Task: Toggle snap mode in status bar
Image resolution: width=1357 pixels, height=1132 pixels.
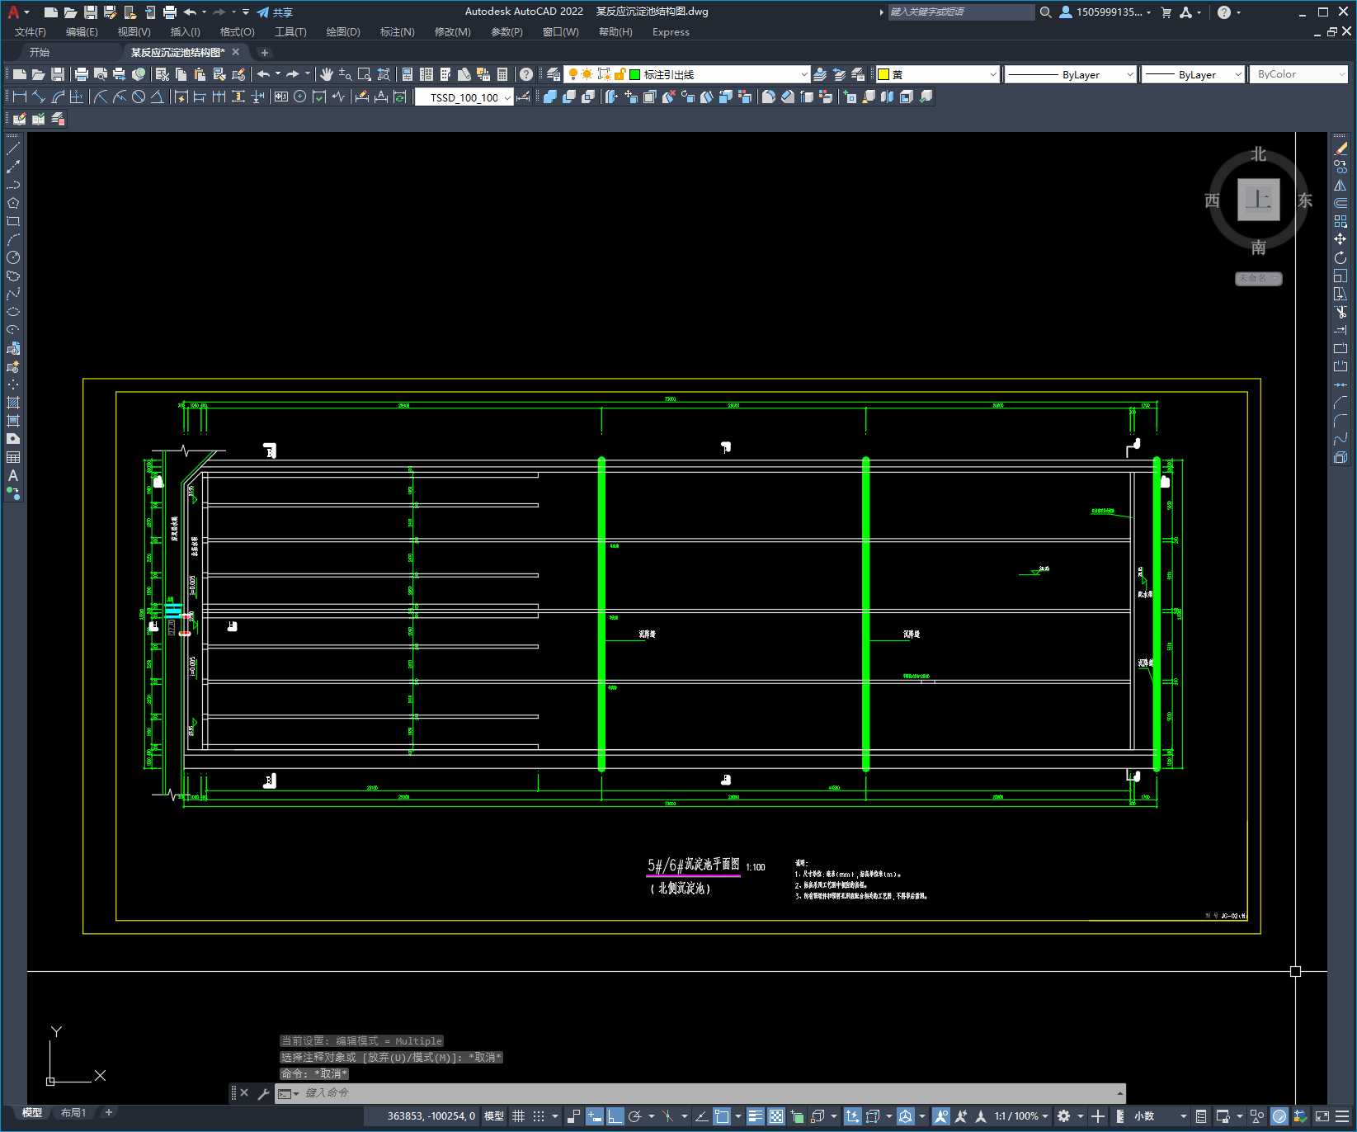Action: point(539,1116)
